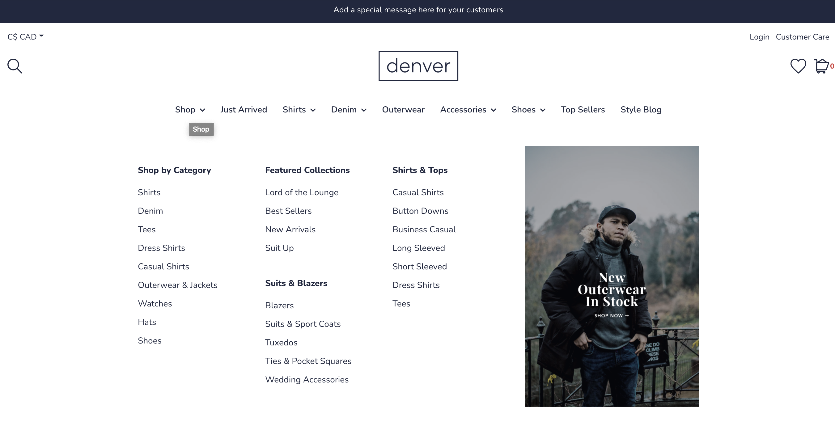Click Lord of the Lounge collection
835x422 pixels.
[301, 192]
